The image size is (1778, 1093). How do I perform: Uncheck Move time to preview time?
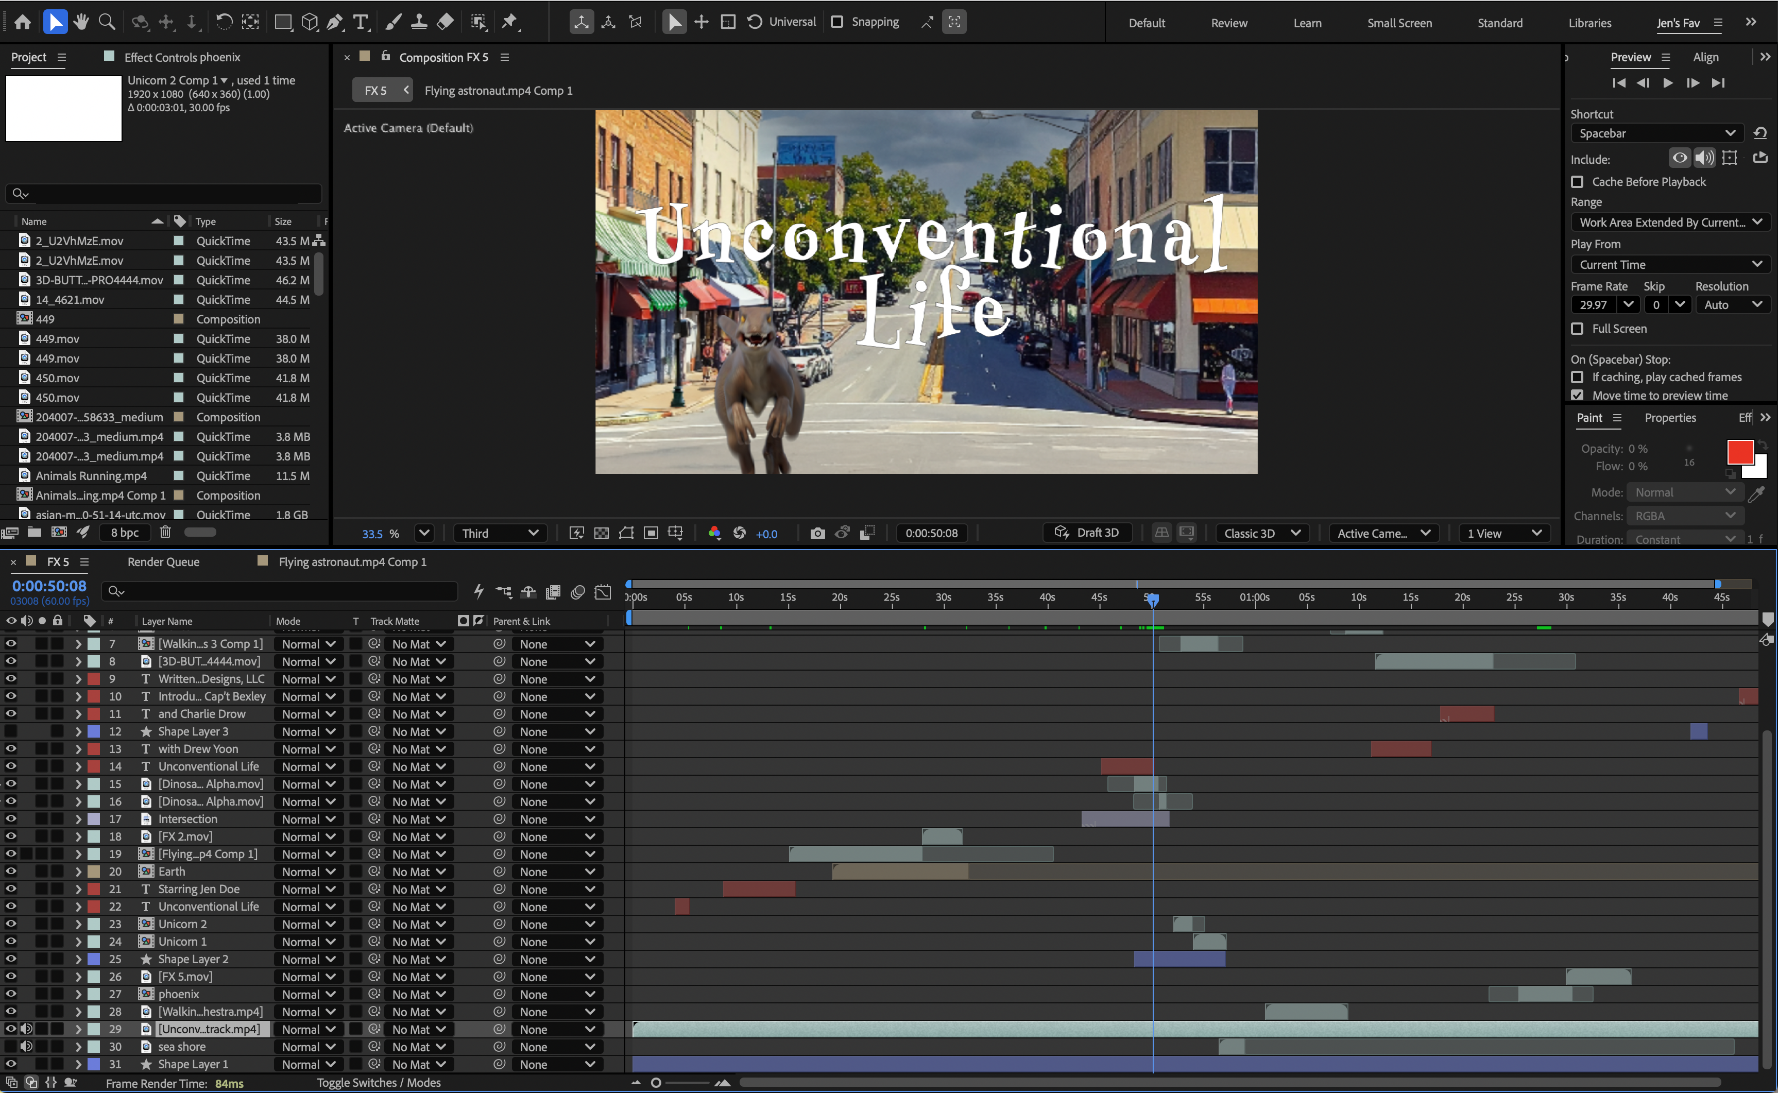(x=1577, y=396)
